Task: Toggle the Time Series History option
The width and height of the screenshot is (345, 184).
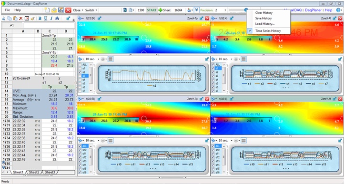Action: (x=268, y=31)
